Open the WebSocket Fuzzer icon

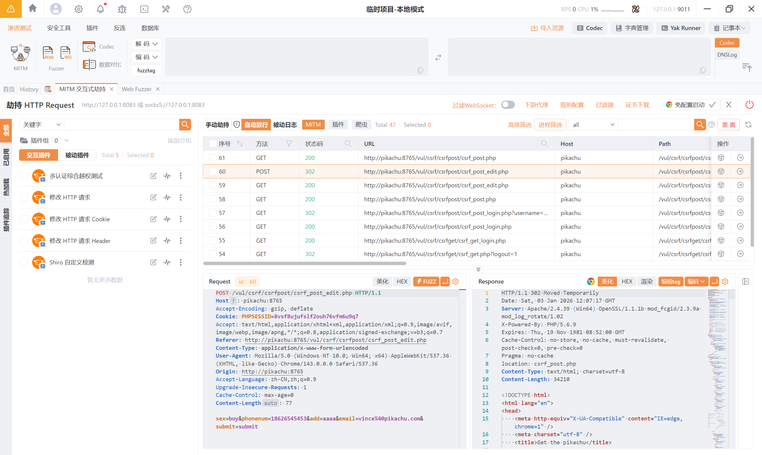(x=65, y=53)
